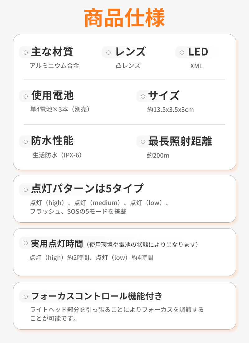The image size is (249, 343).
Task: Click the circle bullet beside 最長照射距離
Action: coord(143,142)
